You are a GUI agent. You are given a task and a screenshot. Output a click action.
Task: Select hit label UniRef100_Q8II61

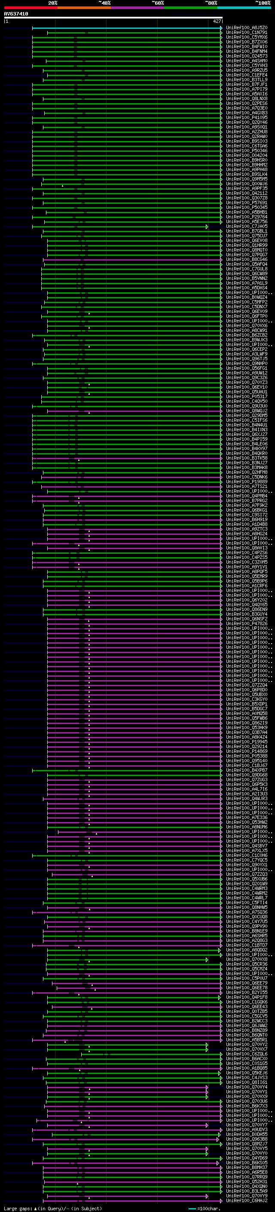click(247, 1082)
